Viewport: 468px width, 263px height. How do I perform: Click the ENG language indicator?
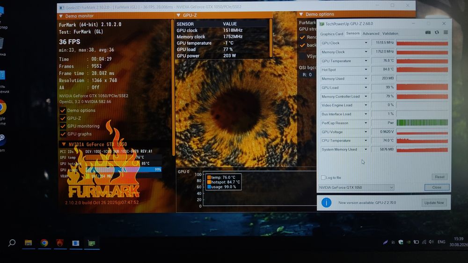click(x=441, y=242)
